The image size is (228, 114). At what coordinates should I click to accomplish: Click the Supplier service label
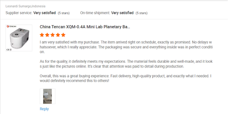point(19,13)
